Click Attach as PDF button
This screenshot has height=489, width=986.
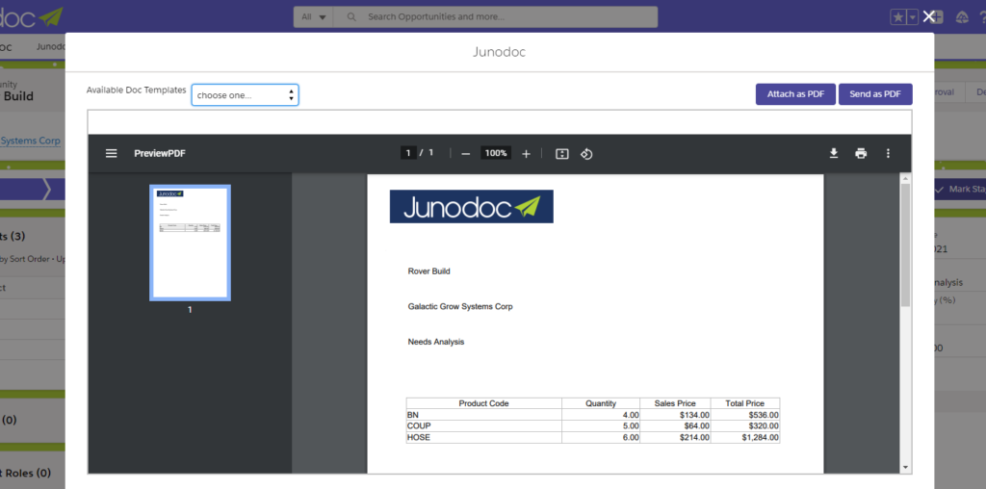click(795, 94)
